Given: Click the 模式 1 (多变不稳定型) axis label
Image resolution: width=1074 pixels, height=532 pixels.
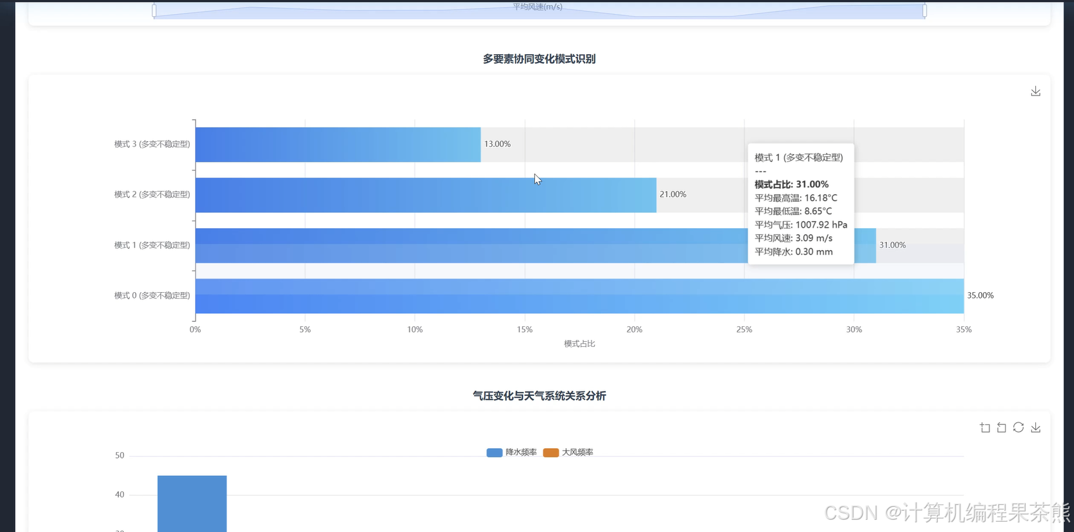Looking at the screenshot, I should [152, 245].
